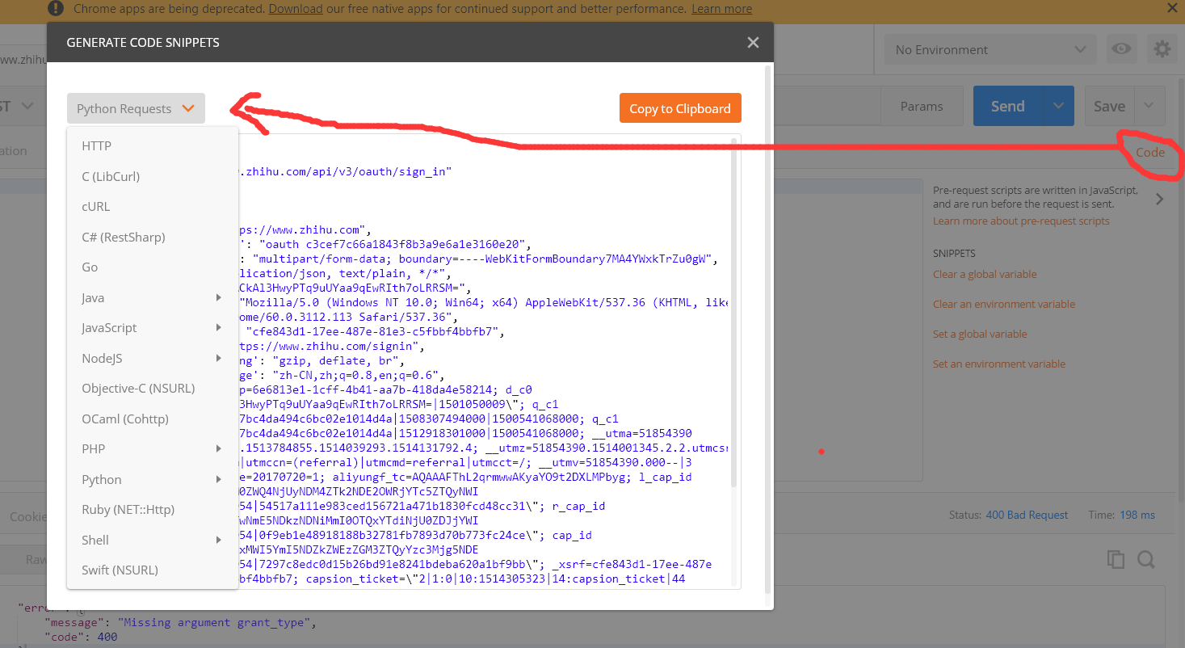Close the Generate Code Snippets dialog
1185x648 pixels.
[x=753, y=42]
